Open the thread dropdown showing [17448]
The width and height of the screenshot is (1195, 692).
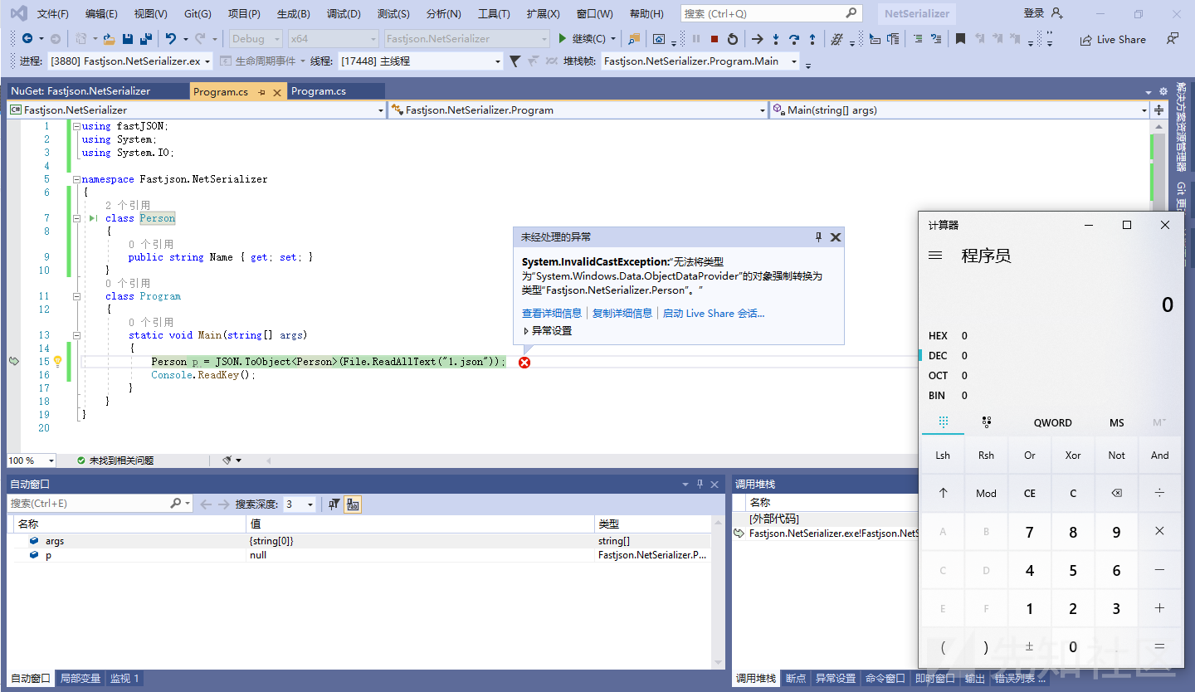421,61
